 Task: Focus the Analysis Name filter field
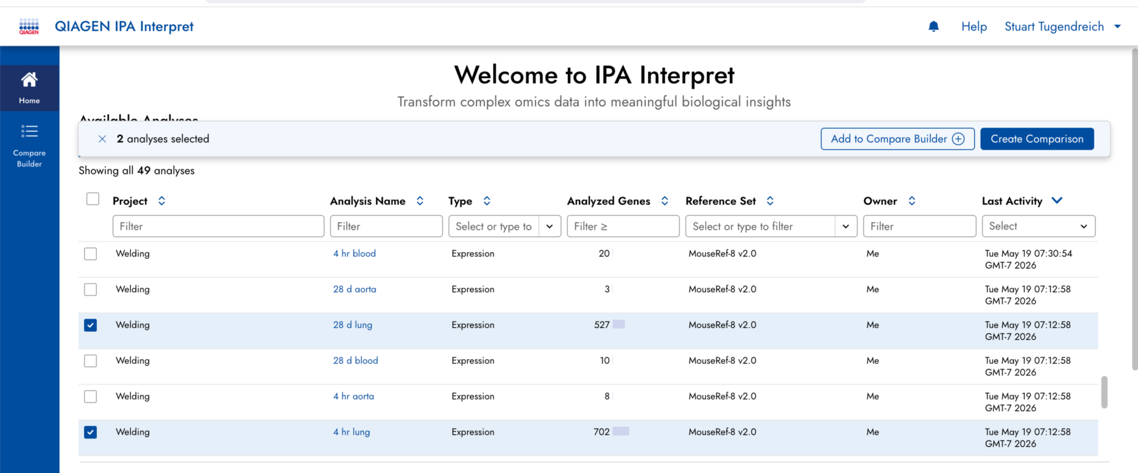coord(386,226)
